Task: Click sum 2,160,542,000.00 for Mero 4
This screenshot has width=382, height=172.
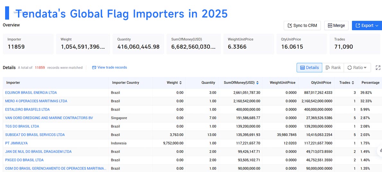Action: [247, 101]
